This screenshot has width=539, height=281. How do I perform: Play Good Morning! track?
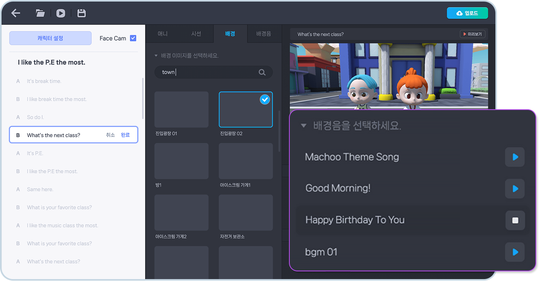515,189
